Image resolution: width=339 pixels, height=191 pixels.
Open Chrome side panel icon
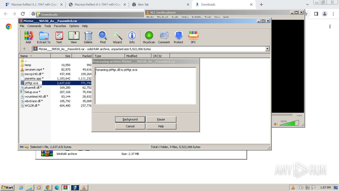pyautogui.click(x=316, y=14)
